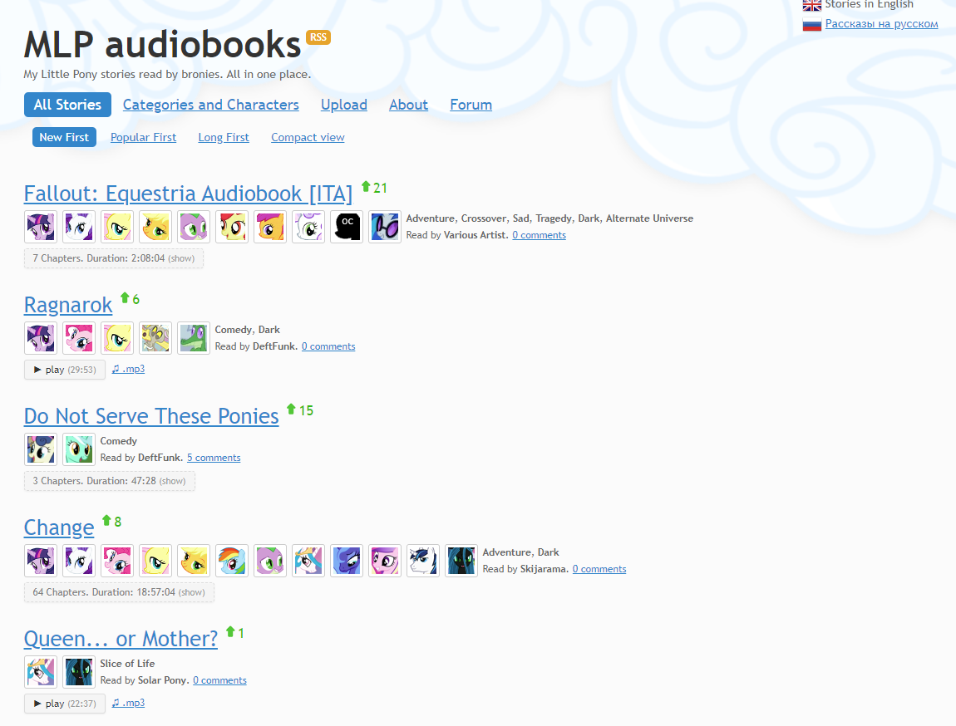Select Spike icon in Fallout: Equestria row
This screenshot has height=726, width=956.
[x=194, y=227]
